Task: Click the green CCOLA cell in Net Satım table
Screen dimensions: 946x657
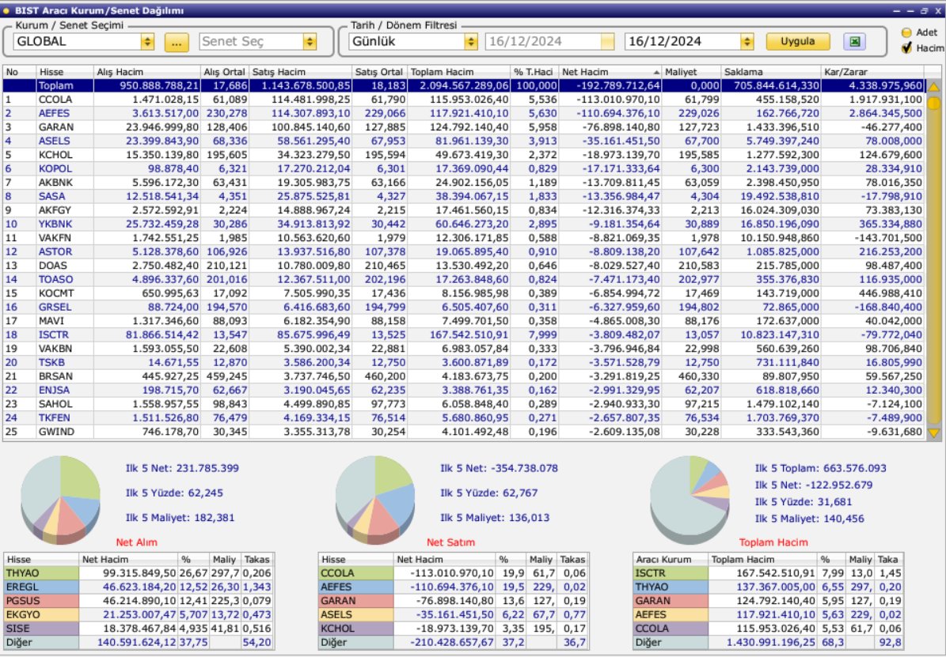Action: tap(356, 573)
